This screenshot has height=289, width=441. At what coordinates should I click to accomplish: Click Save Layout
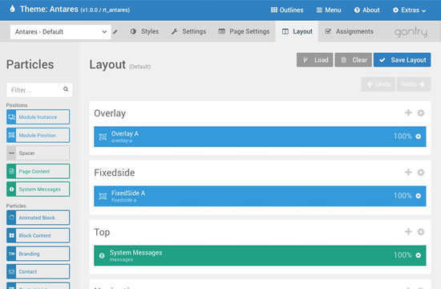402,60
